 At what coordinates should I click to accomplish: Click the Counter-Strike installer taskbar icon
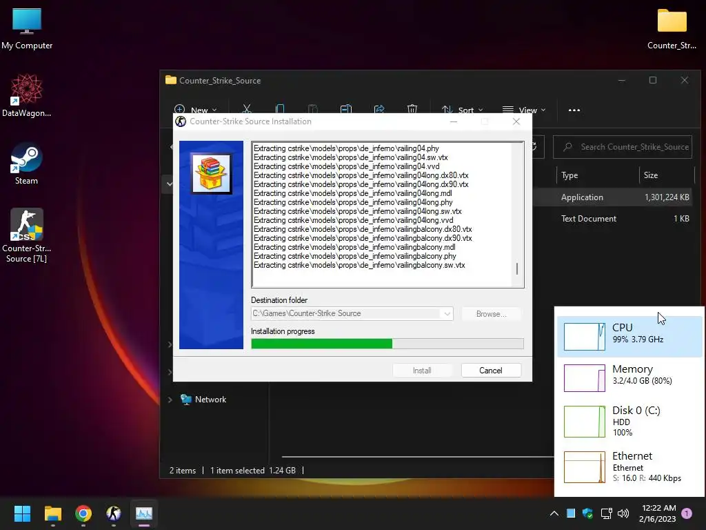[x=114, y=513]
